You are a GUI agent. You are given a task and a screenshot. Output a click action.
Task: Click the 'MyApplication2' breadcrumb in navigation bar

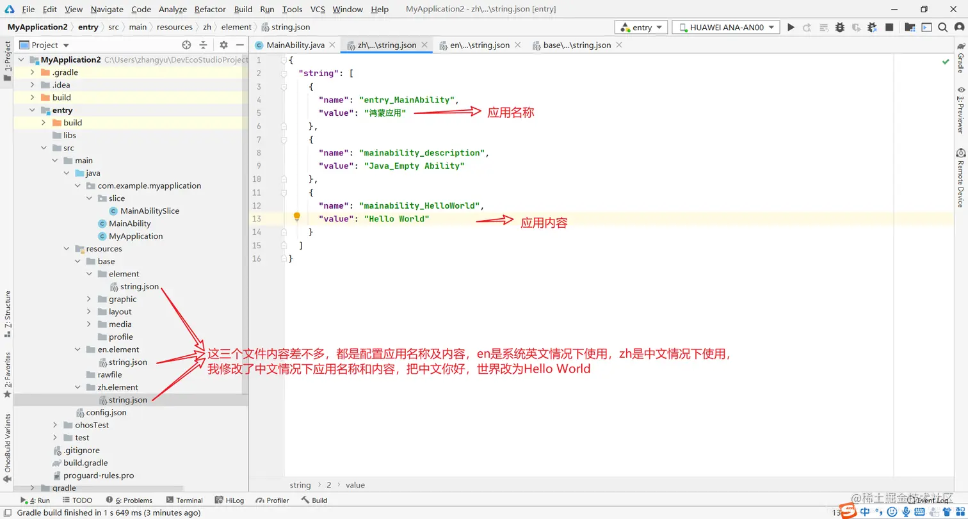pos(37,27)
